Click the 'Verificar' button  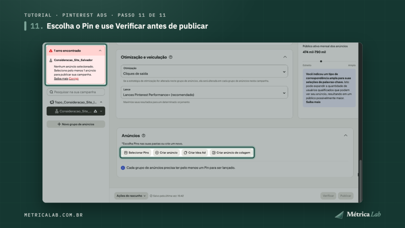click(x=328, y=196)
